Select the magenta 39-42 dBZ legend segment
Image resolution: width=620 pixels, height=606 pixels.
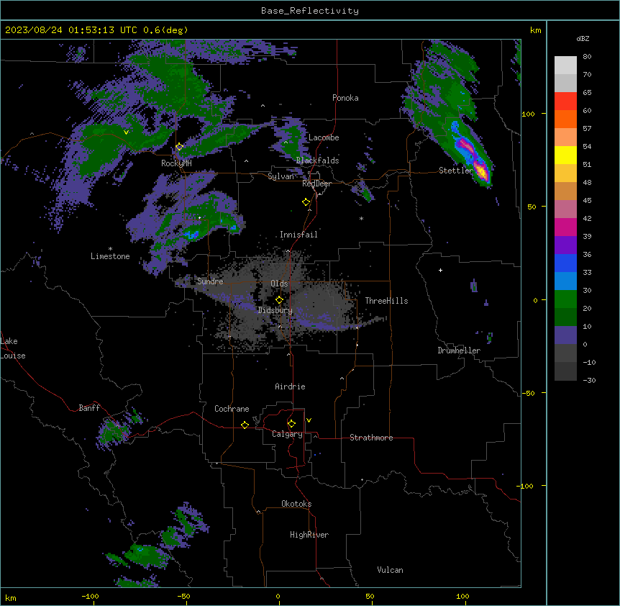coord(565,227)
